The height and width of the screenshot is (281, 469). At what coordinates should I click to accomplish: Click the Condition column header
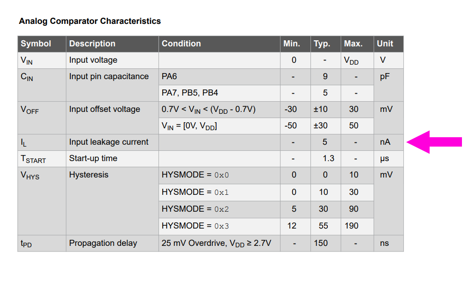219,44
